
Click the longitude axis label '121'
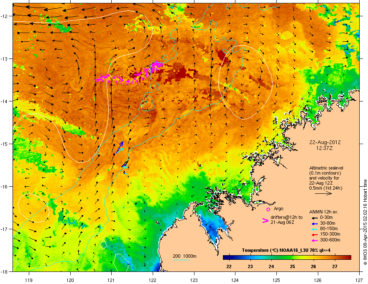point(111,280)
